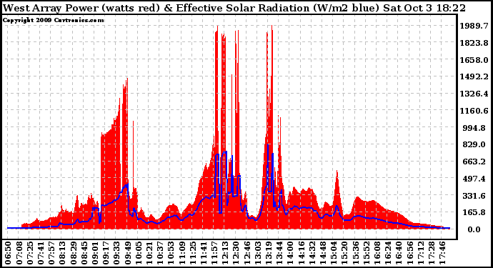Click the 07:57 time label
493x268 pixels.
pos(51,252)
